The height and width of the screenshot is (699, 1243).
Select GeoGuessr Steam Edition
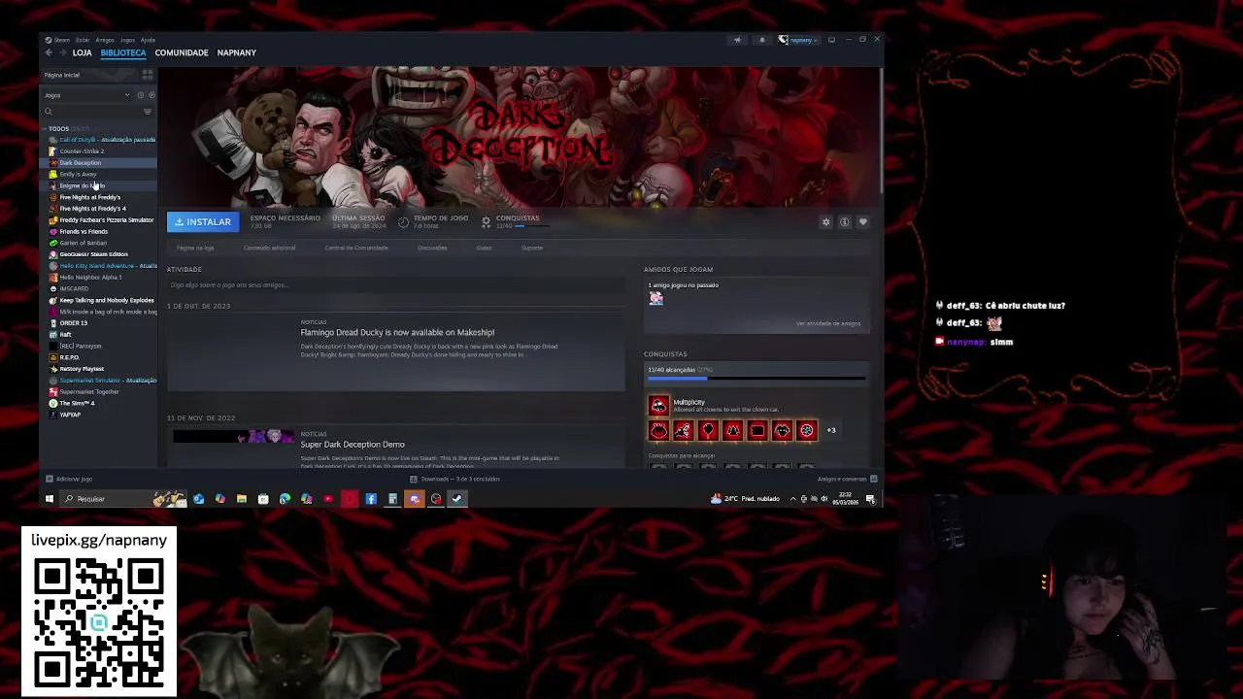pyautogui.click(x=93, y=254)
